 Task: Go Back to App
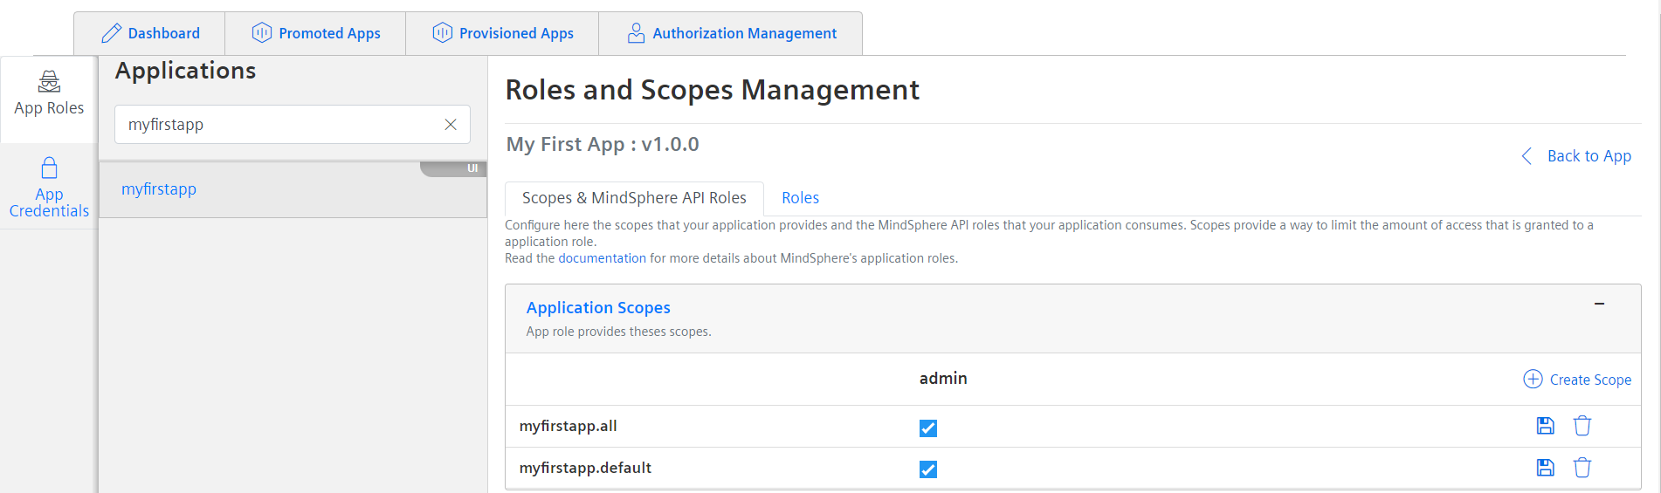coord(1576,156)
